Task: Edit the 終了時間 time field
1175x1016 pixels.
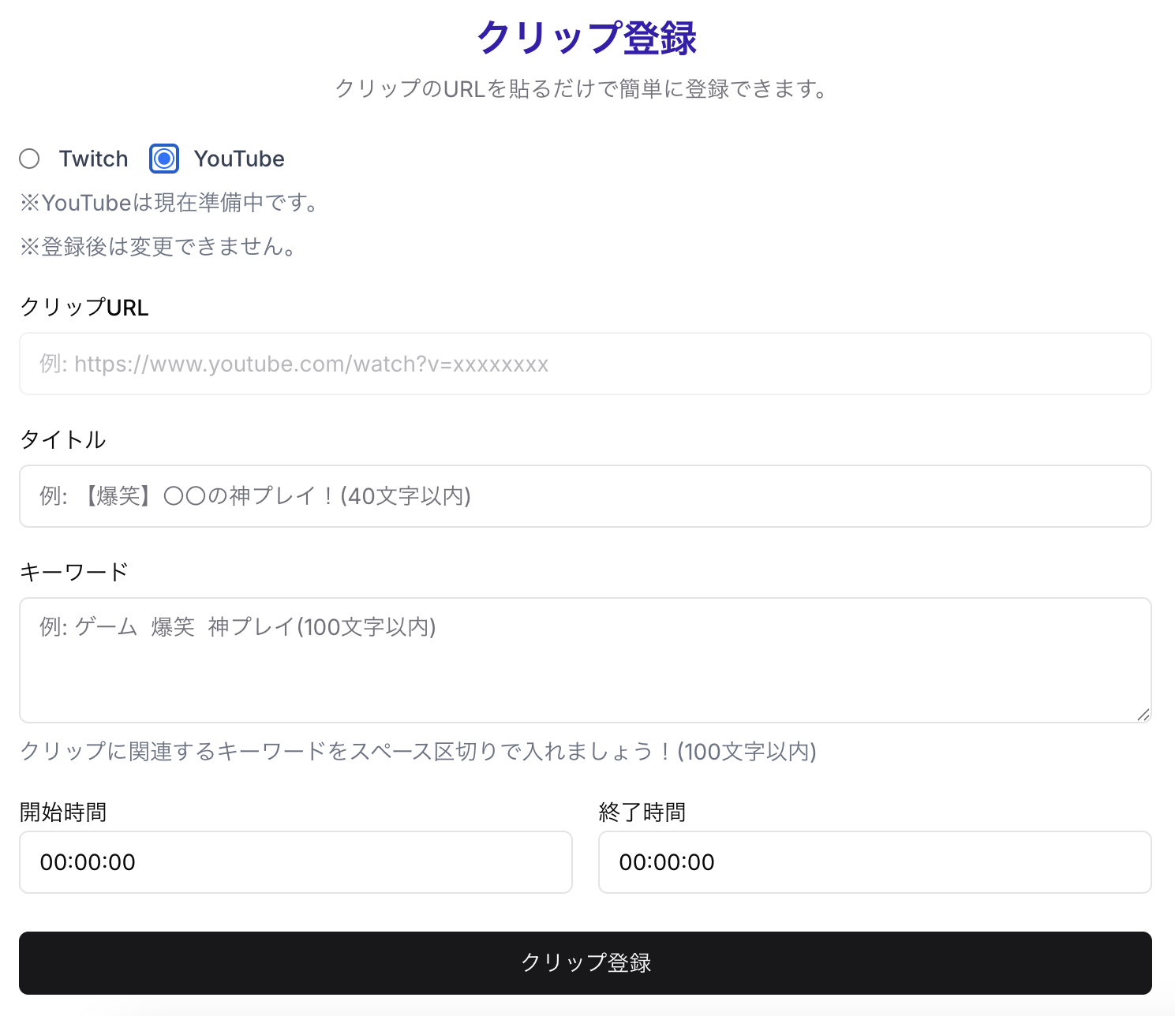Action: coord(875,862)
